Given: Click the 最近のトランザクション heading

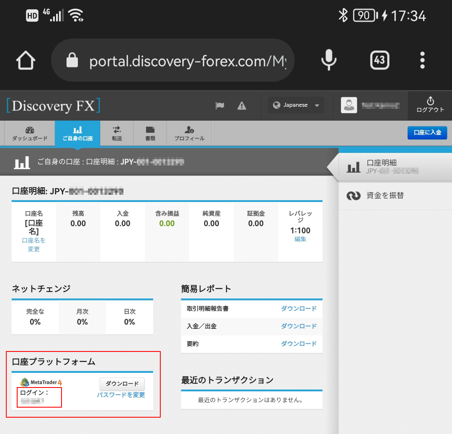Looking at the screenshot, I should point(227,380).
